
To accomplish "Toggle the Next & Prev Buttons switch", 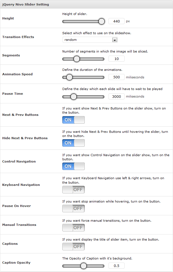I will pyautogui.click(x=73, y=120).
